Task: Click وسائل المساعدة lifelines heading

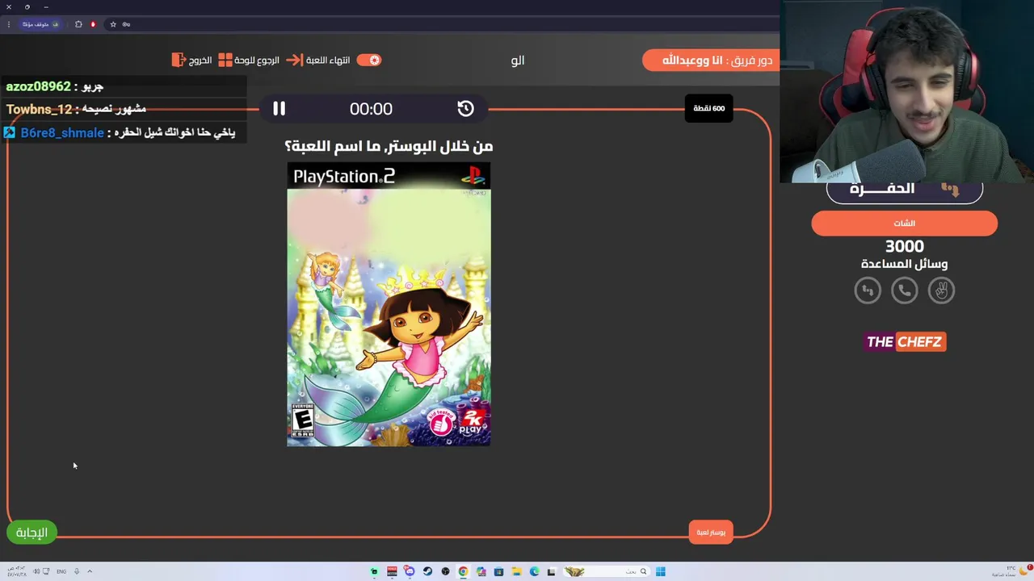Action: [904, 264]
